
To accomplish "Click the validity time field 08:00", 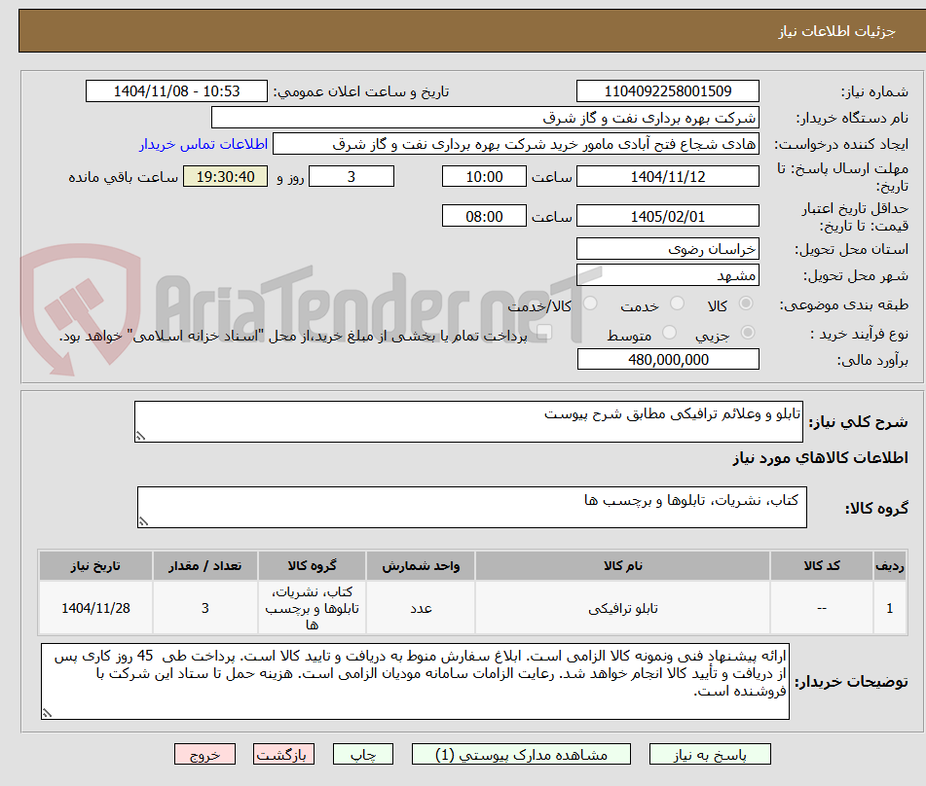I will [484, 216].
